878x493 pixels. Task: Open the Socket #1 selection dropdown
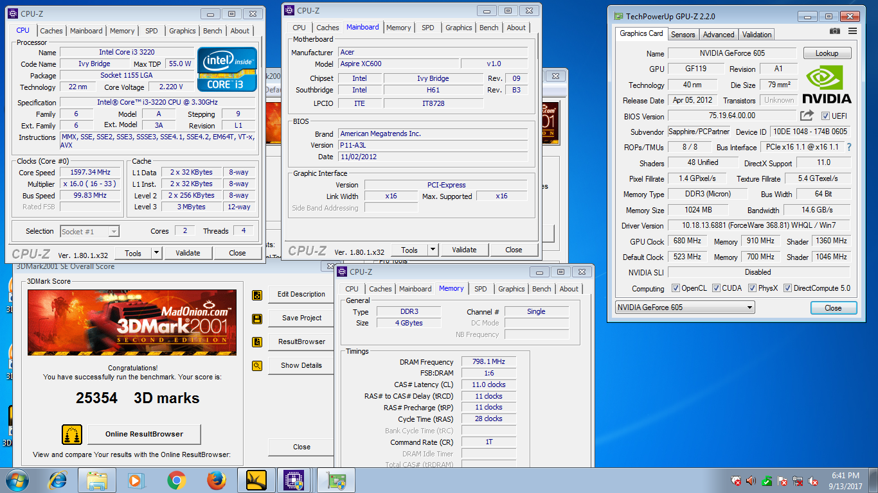(90, 232)
